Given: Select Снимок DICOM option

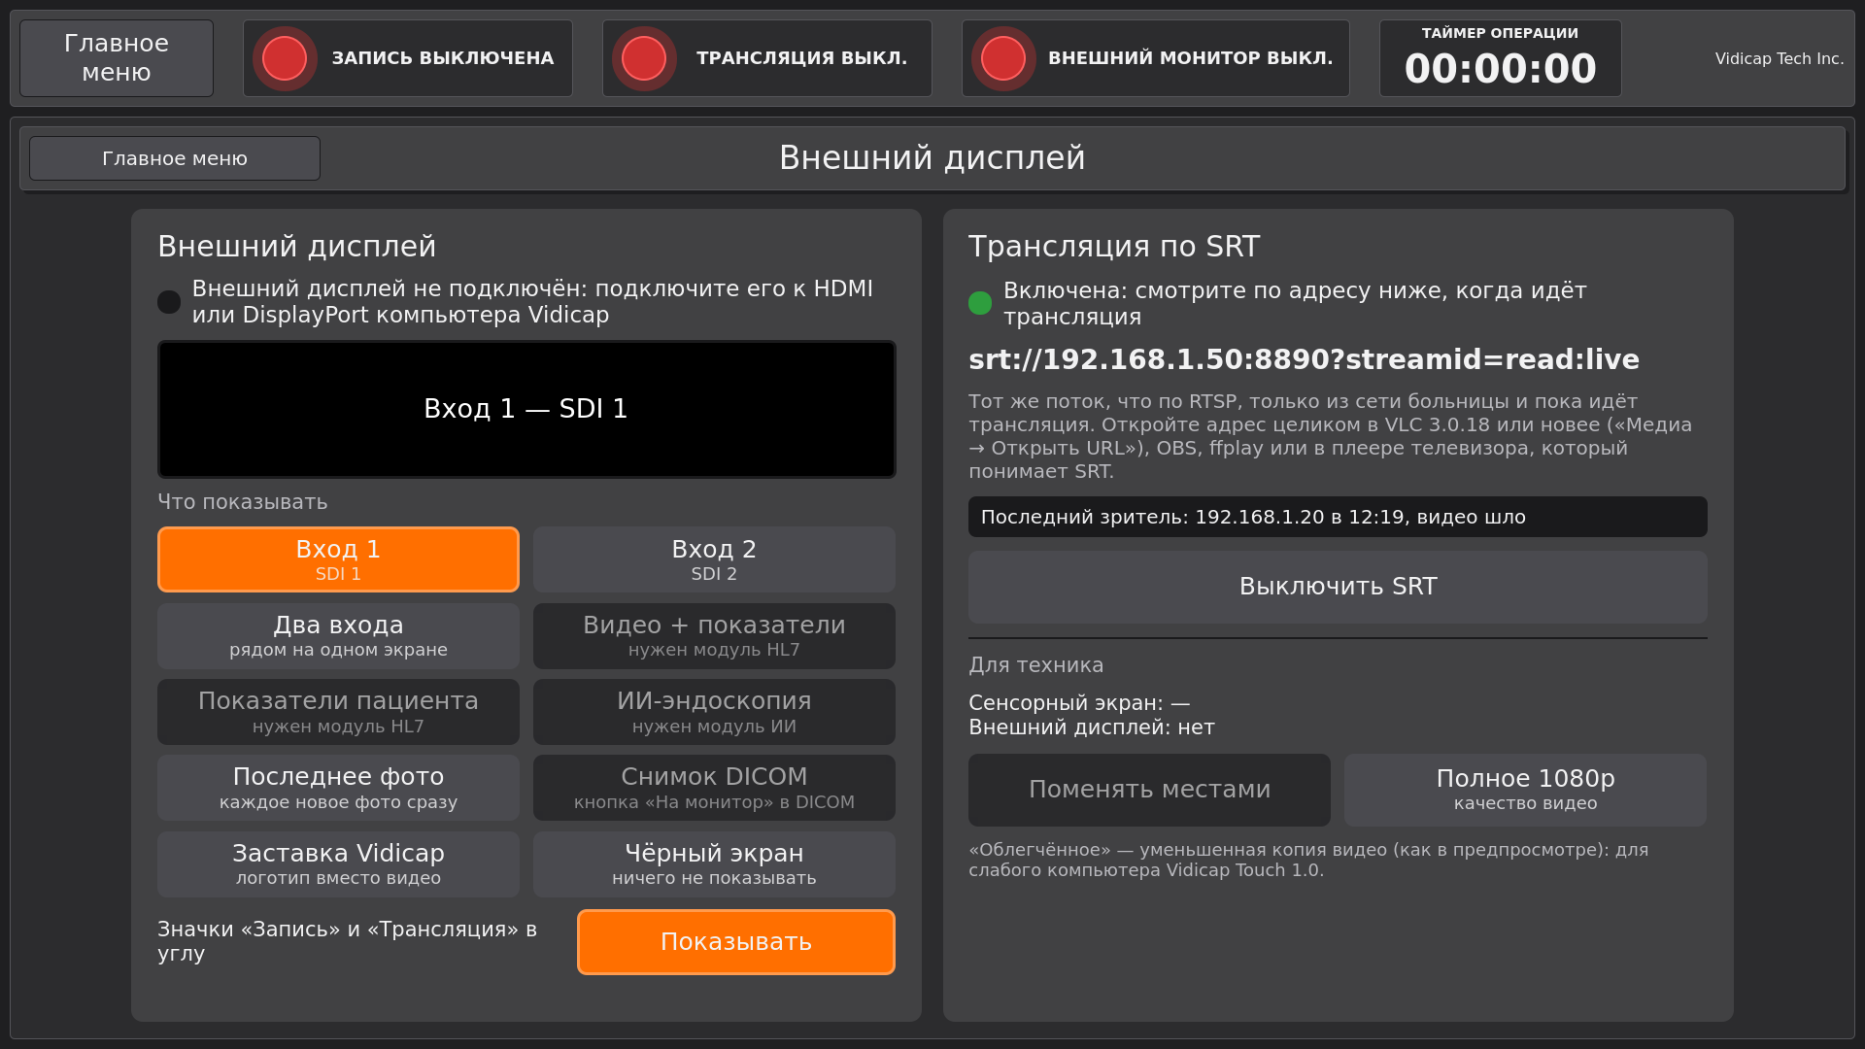Looking at the screenshot, I should 714,788.
